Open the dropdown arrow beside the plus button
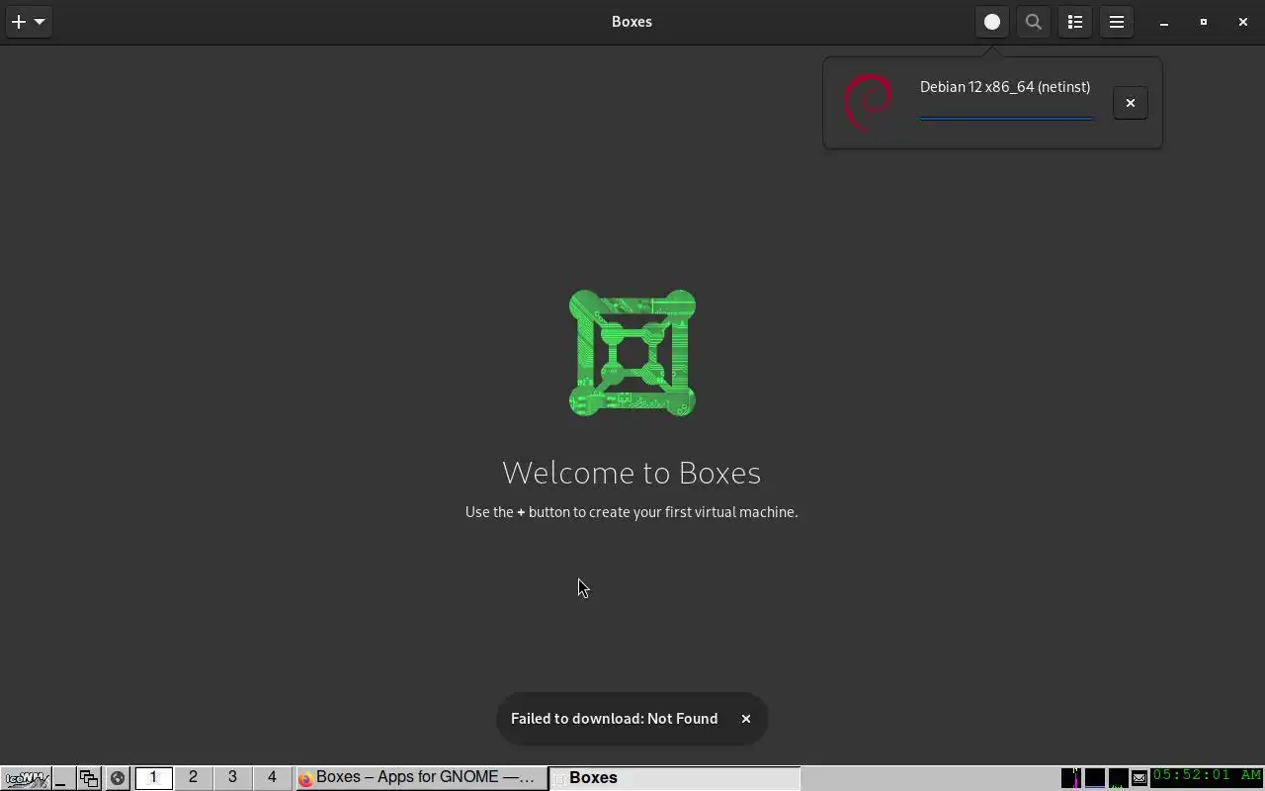Screen dimensions: 1265x791 tap(40, 22)
